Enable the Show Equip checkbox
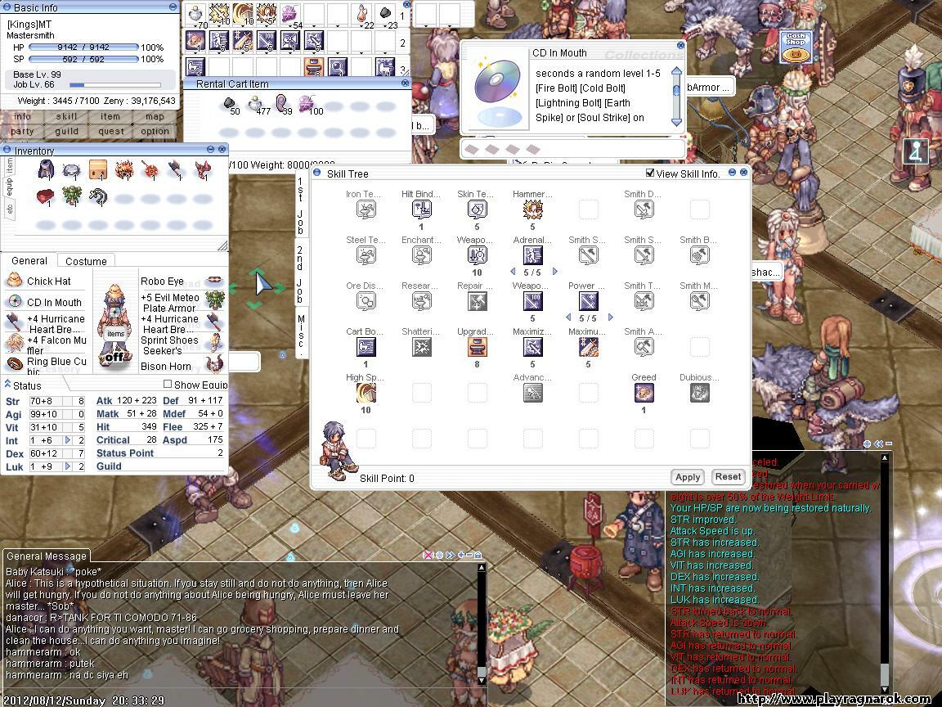 click(168, 385)
